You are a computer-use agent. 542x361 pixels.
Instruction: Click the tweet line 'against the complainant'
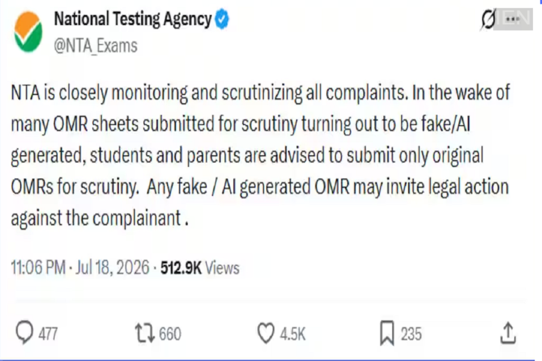tap(99, 218)
